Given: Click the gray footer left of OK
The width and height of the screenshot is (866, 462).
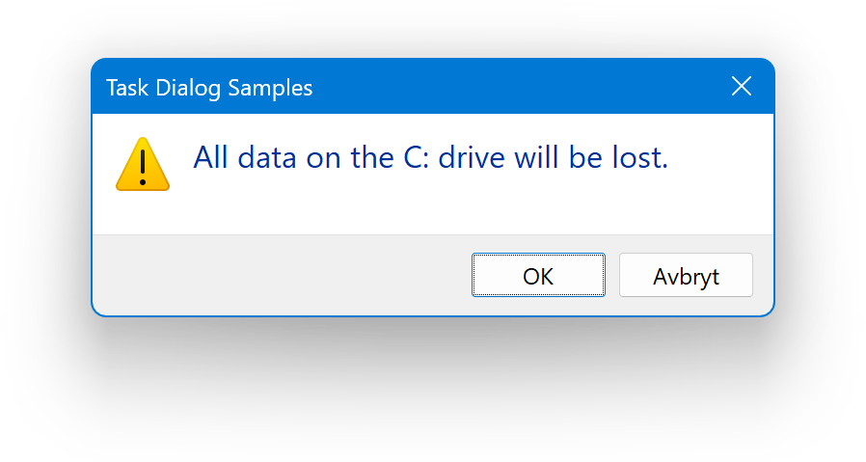Looking at the screenshot, I should (x=280, y=276).
